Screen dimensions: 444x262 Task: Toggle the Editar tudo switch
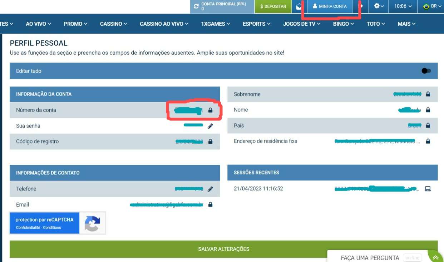pyautogui.click(x=426, y=71)
